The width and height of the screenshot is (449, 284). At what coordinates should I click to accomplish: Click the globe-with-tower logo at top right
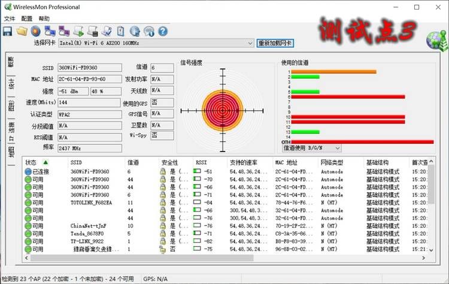click(x=437, y=40)
